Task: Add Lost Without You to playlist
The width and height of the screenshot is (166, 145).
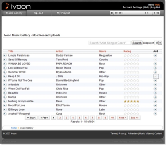Action: click(x=155, y=68)
